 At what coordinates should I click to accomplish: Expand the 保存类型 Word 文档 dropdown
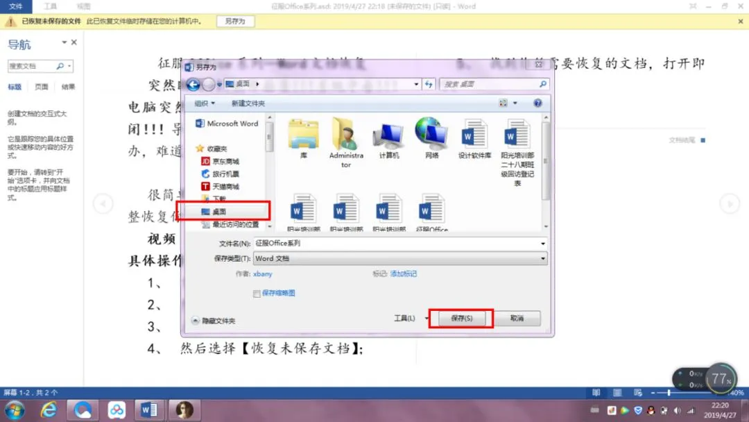[542, 259]
